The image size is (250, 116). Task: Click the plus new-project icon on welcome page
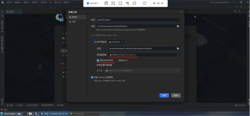pyautogui.click(x=63, y=34)
